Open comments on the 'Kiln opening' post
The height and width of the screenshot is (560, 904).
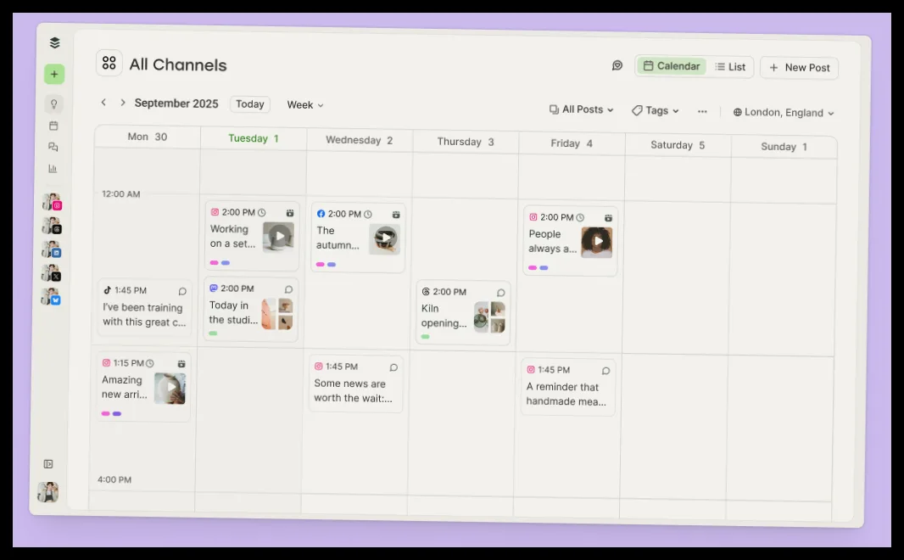(500, 293)
